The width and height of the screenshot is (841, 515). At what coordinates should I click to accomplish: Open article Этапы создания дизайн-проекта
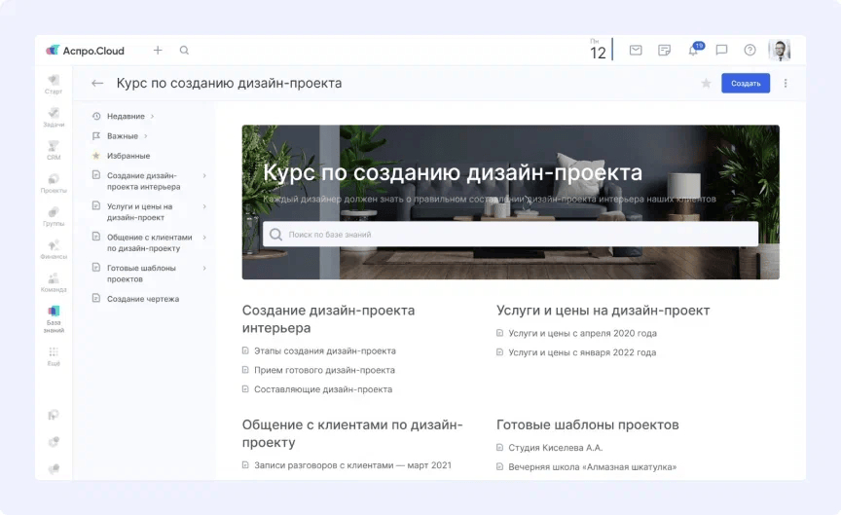point(324,350)
